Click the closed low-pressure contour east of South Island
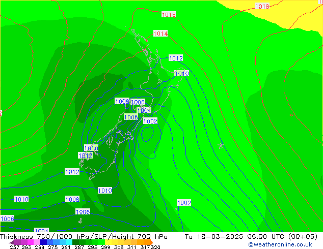Screen dimensions: 323x249 [147, 134]
